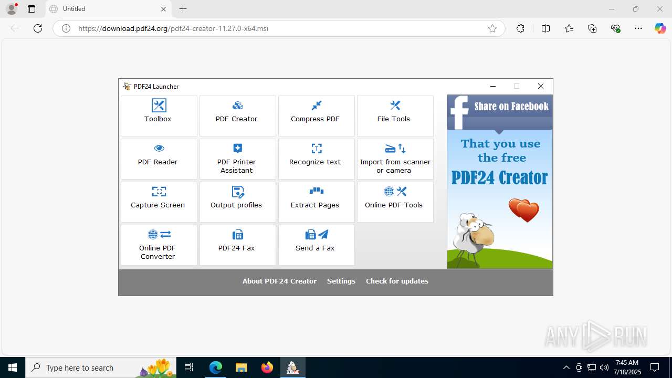
Task: Open the taskbar clock and date
Action: 627,367
